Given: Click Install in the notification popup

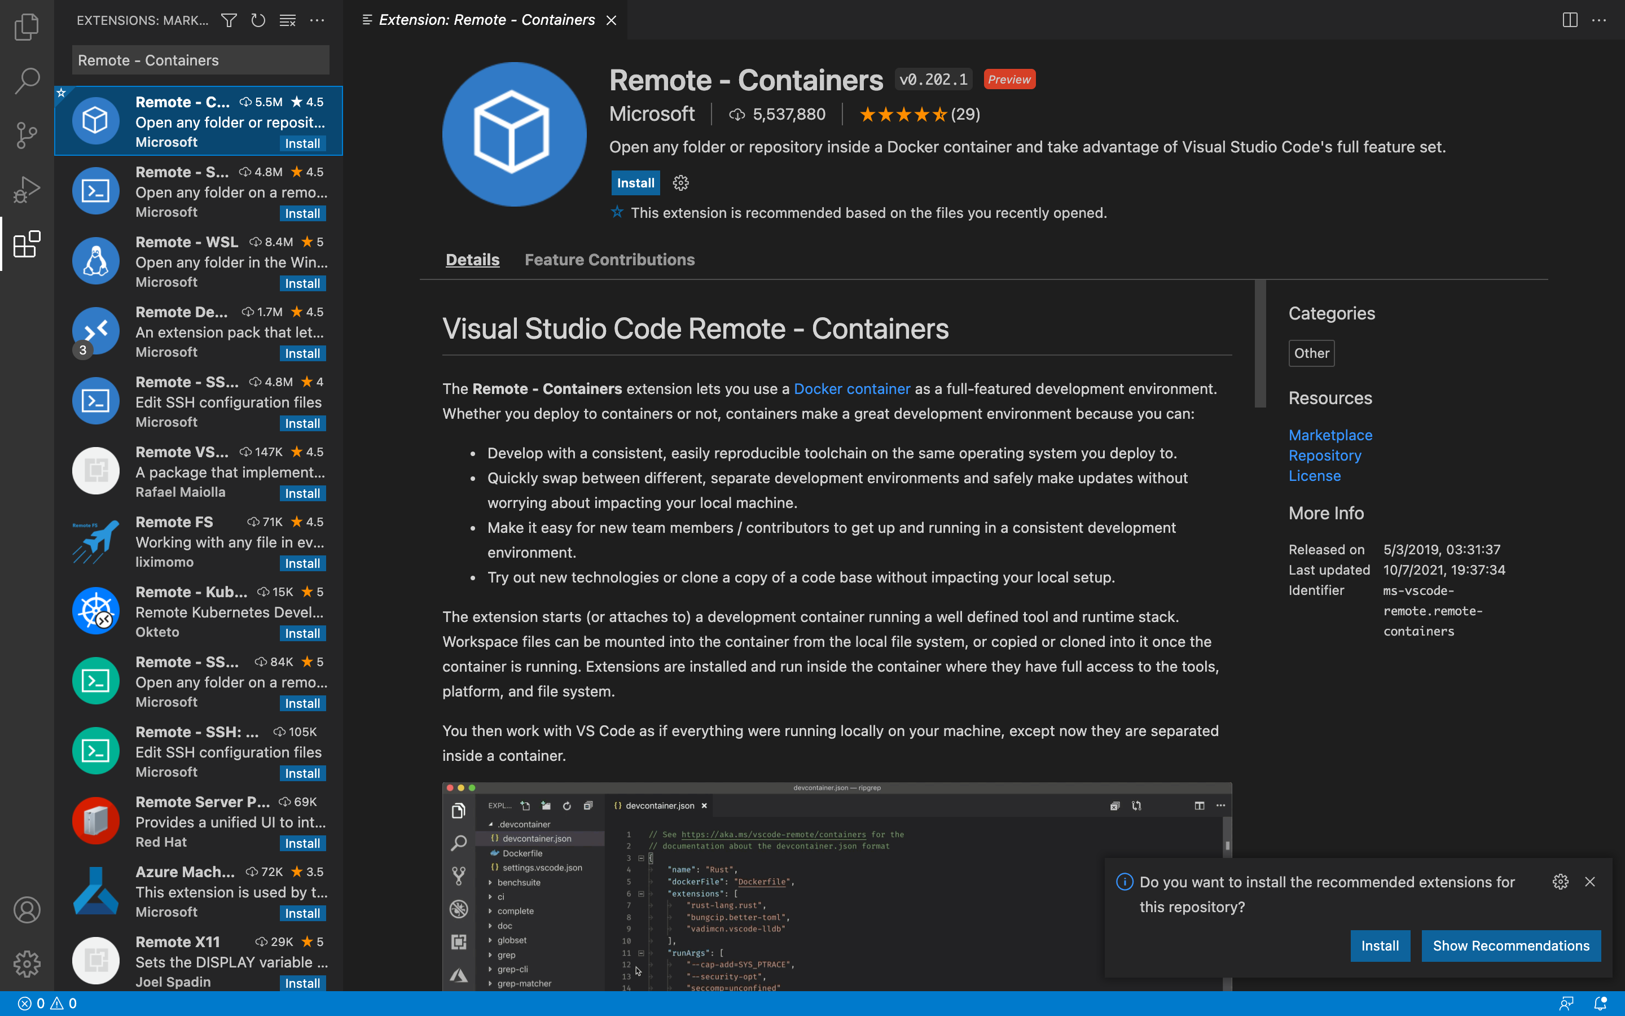Looking at the screenshot, I should coord(1380,945).
